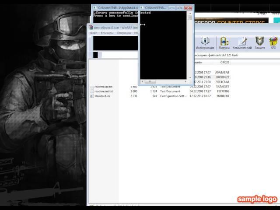The width and height of the screenshot is (280, 210).
Task: Click the Защита protect icon in WinRAR
Action: point(260,43)
